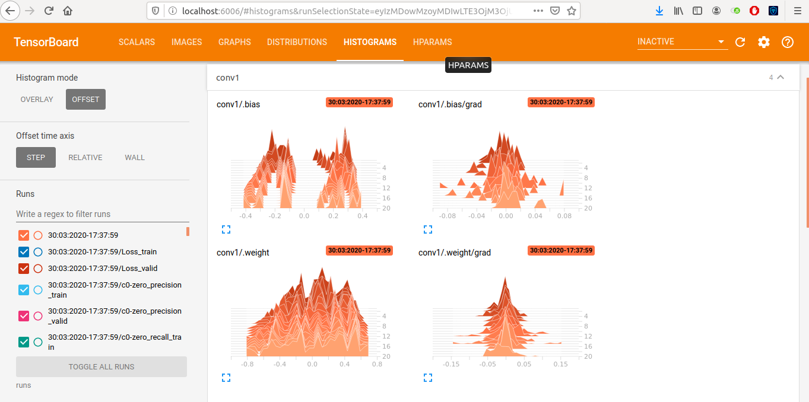
Task: Focus the regex filter runs field
Action: 103,214
